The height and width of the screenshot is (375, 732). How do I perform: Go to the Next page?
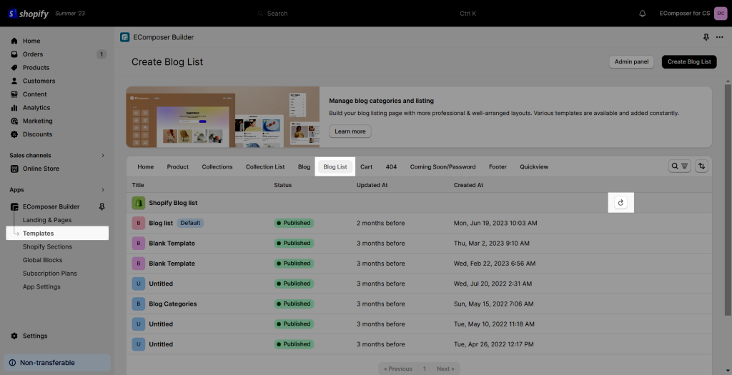(446, 369)
